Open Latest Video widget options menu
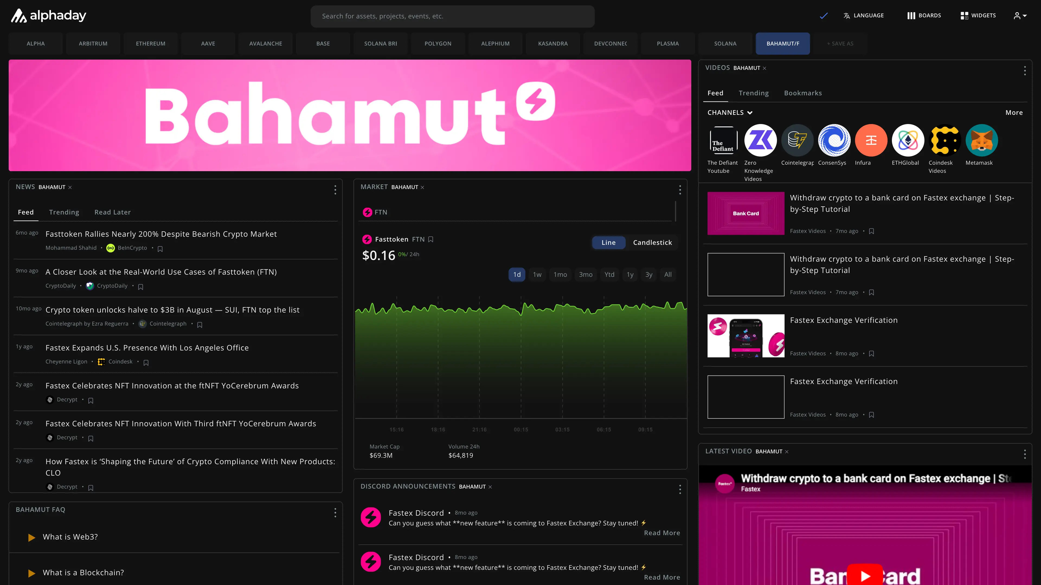Image resolution: width=1041 pixels, height=585 pixels. pyautogui.click(x=1025, y=455)
